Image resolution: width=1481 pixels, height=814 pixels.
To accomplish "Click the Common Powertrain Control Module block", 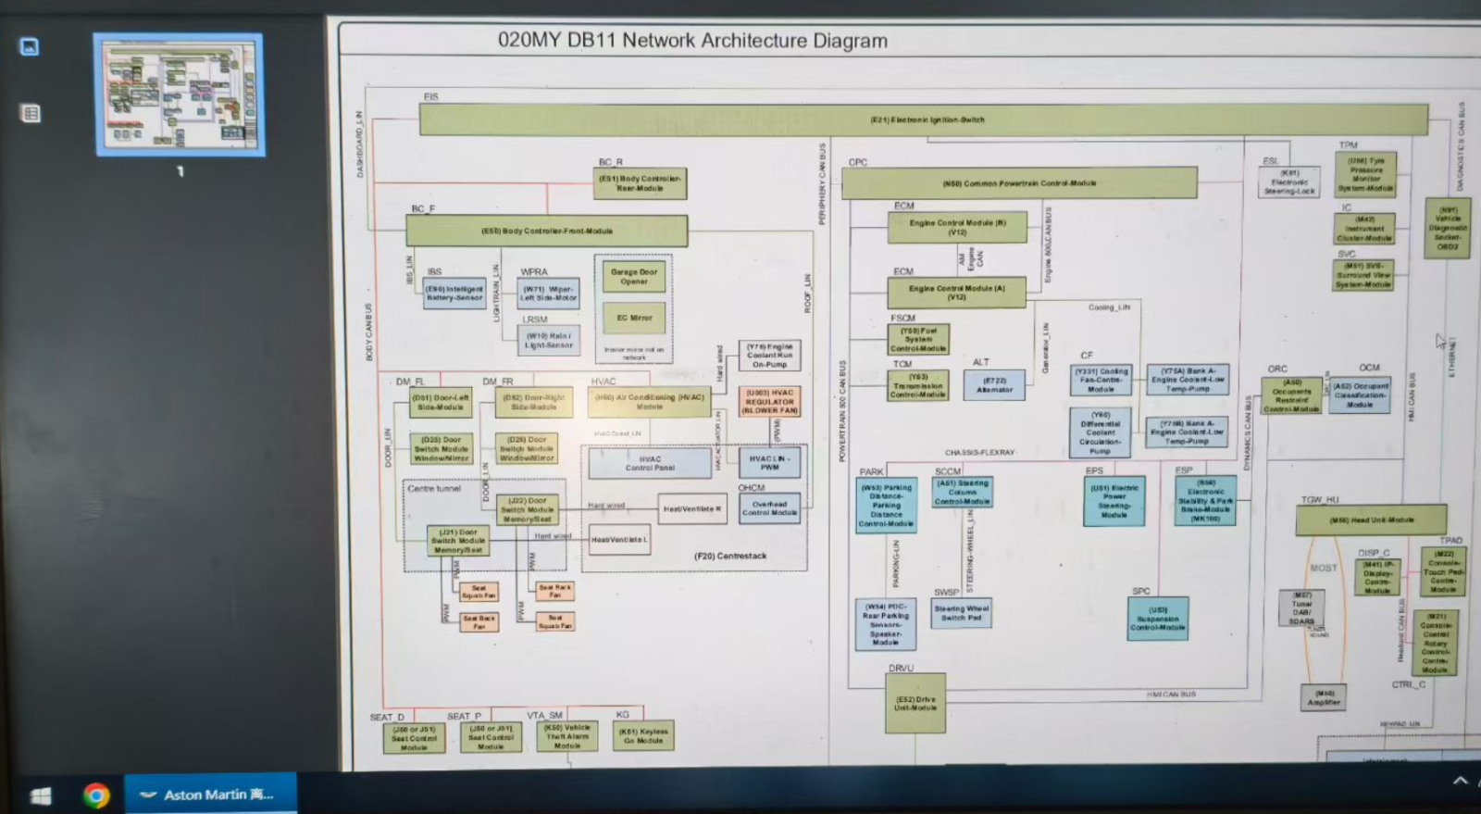I will pyautogui.click(x=1018, y=183).
